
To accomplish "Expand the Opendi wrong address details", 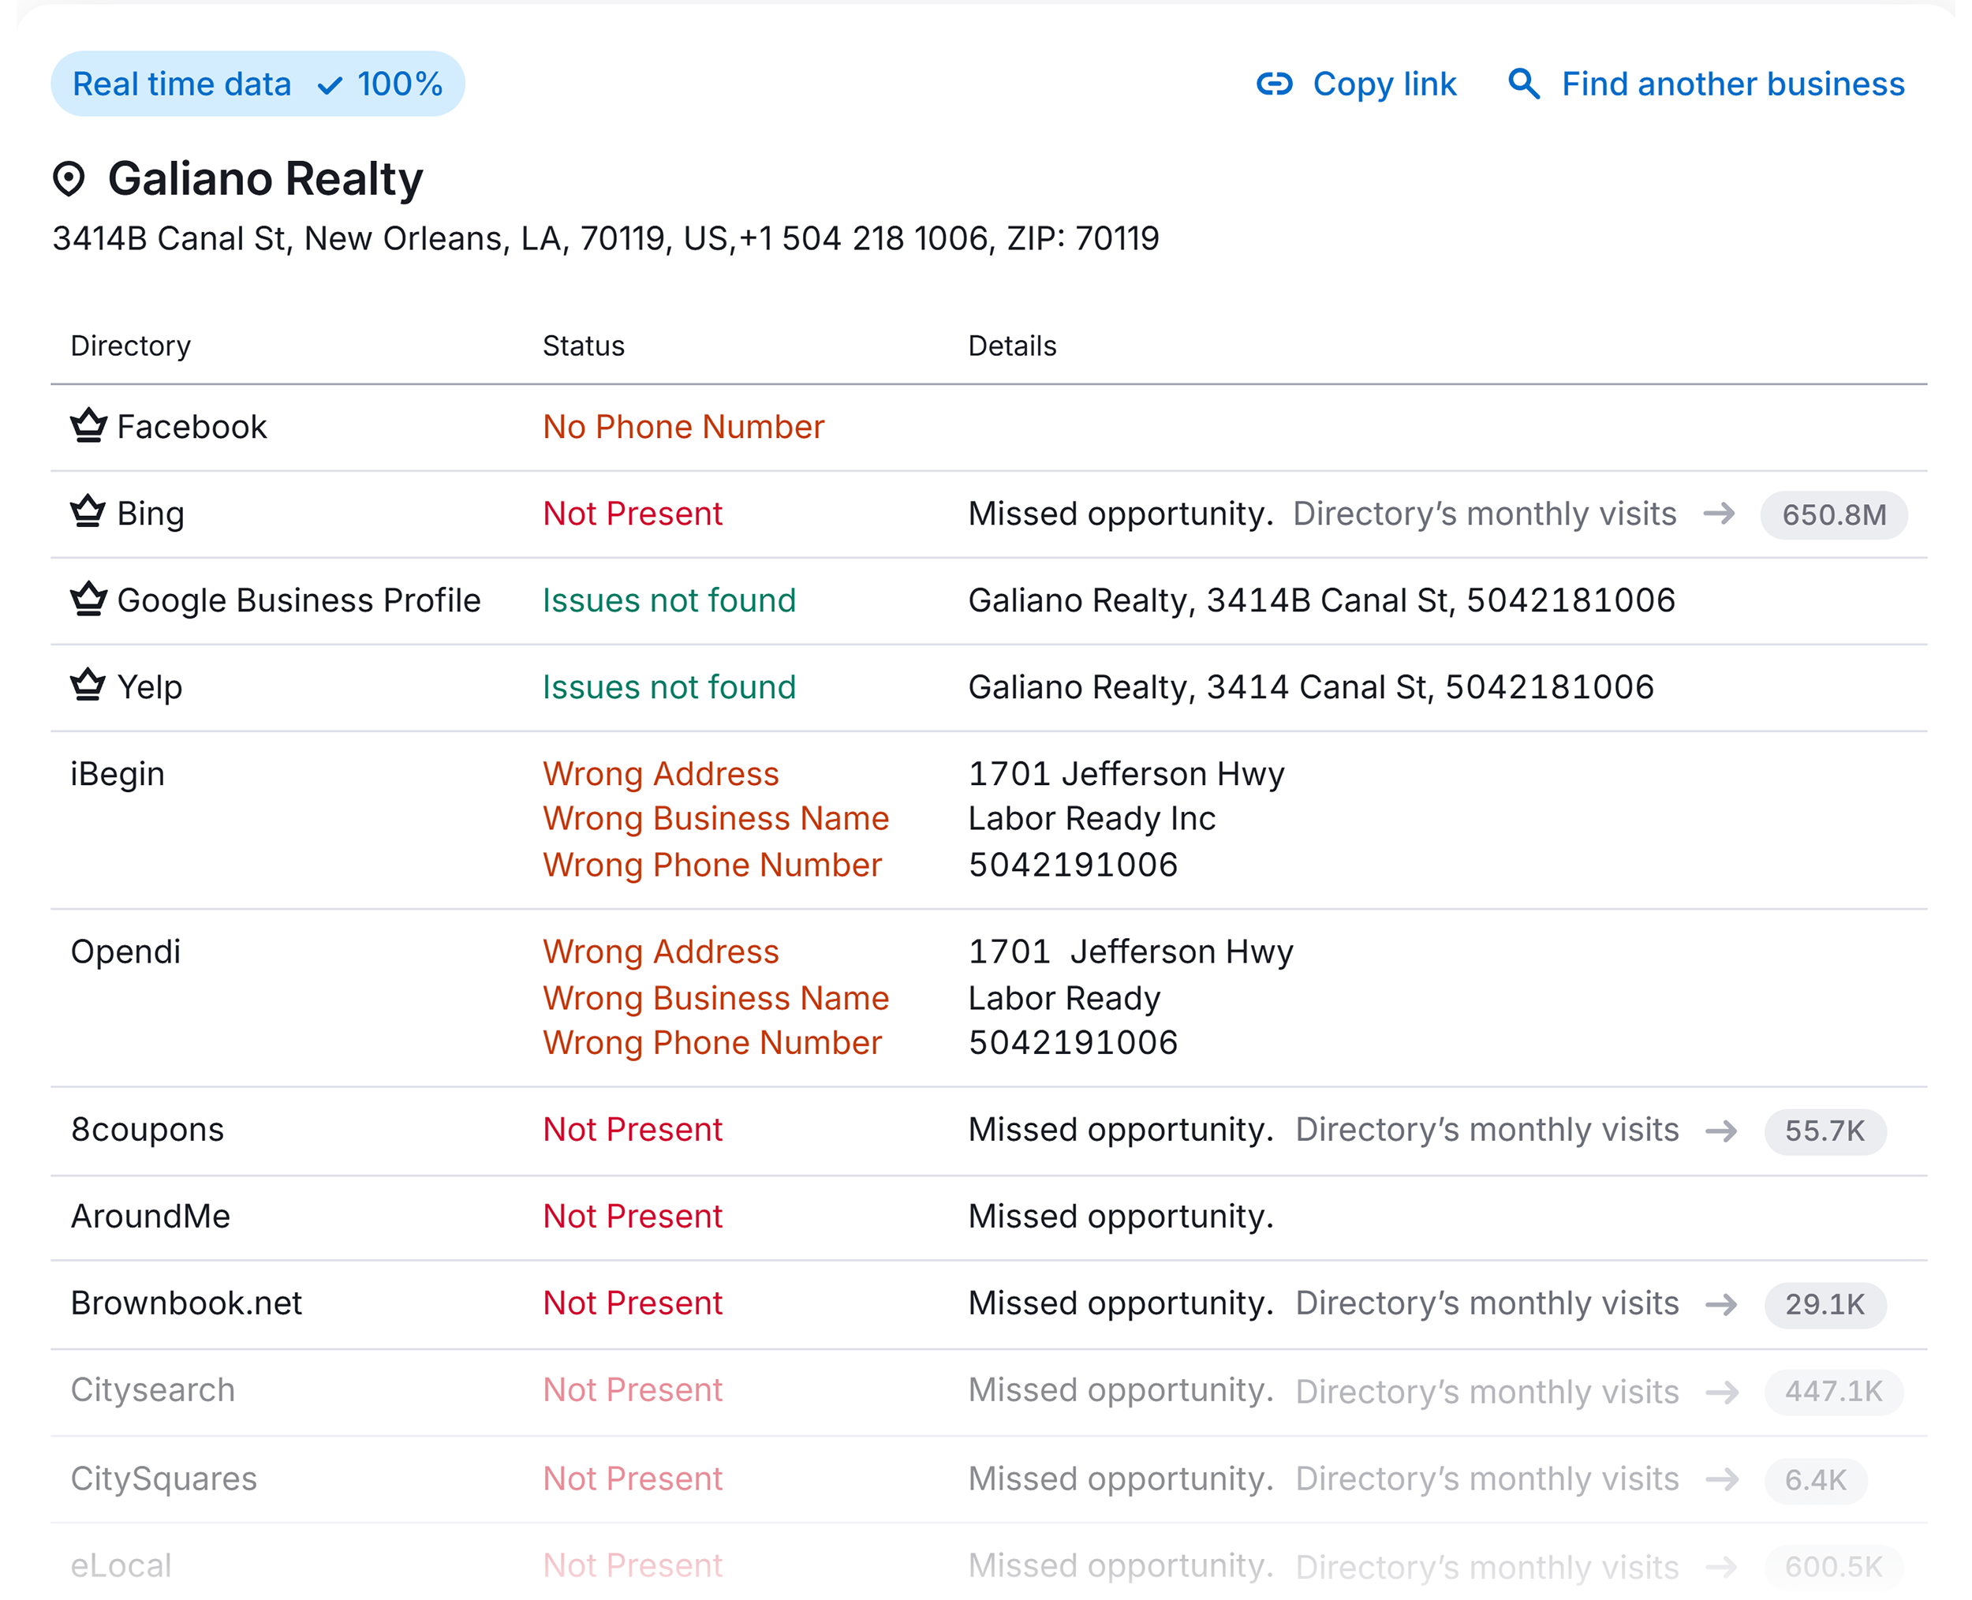I will coord(659,950).
